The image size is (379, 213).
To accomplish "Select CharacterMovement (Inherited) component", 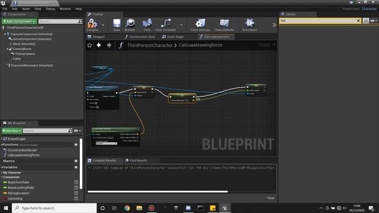I will [x=31, y=66].
